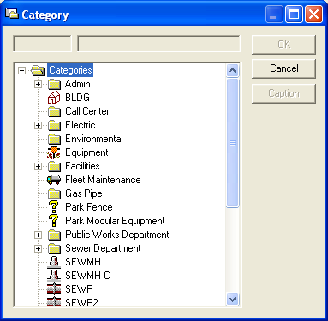The height and width of the screenshot is (321, 328).
Task: Click the Admin folder icon
Action: (54, 84)
